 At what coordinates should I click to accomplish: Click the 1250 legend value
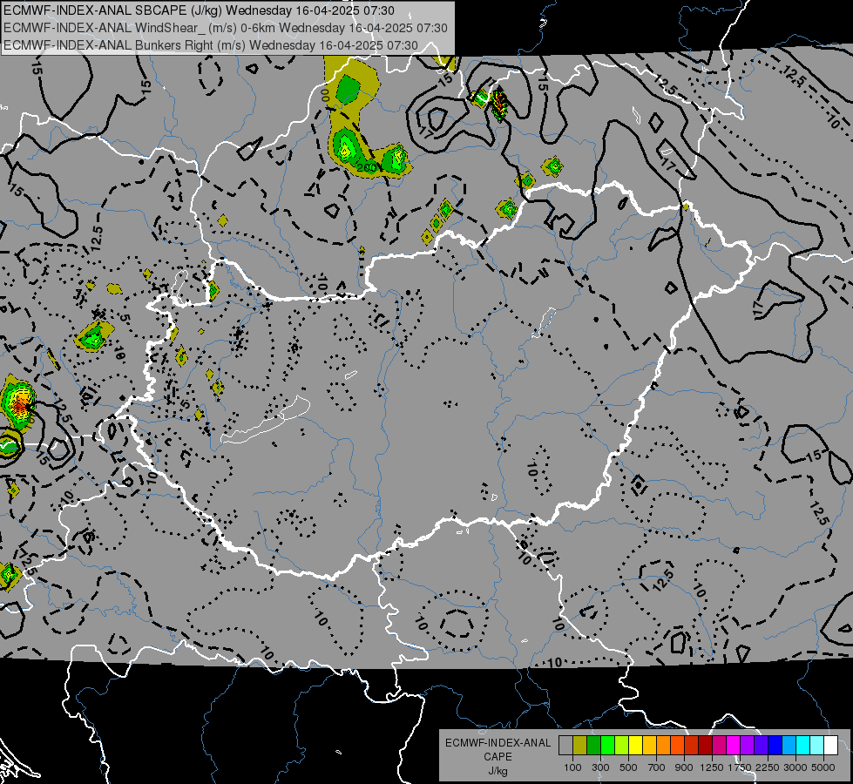(712, 767)
